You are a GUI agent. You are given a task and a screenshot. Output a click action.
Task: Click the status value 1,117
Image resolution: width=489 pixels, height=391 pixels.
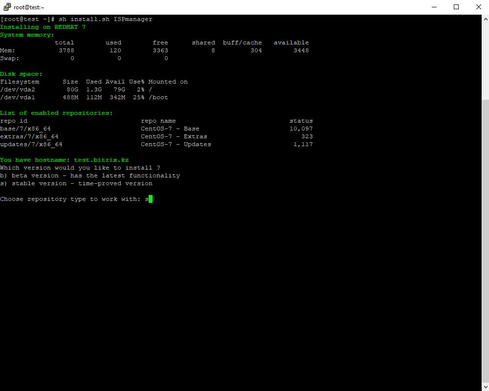(303, 144)
